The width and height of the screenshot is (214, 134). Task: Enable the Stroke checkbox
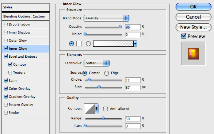pos(6,113)
